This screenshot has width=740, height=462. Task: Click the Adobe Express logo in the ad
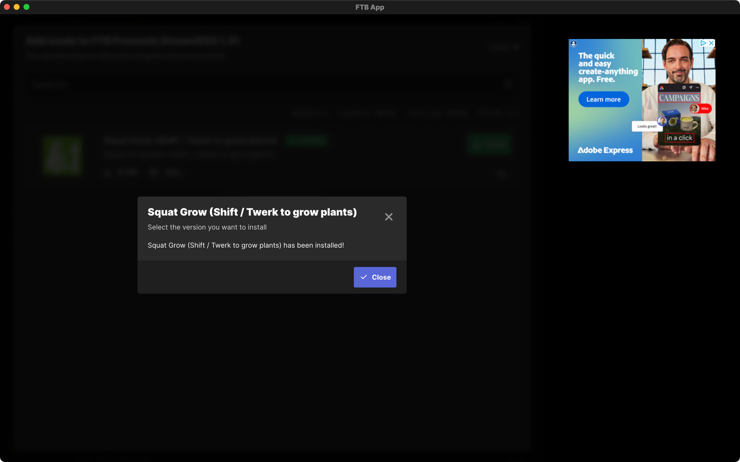coord(605,150)
